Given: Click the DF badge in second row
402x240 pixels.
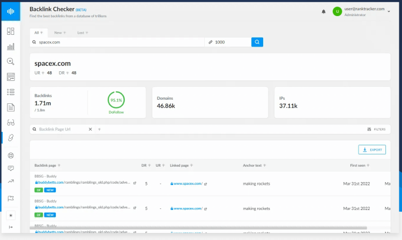Looking at the screenshot, I should pos(39,215).
